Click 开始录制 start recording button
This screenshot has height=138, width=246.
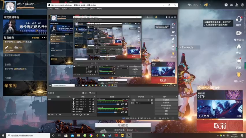click(x=166, y=103)
